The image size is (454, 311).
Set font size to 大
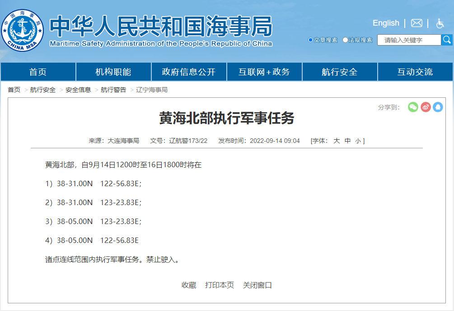(337, 141)
